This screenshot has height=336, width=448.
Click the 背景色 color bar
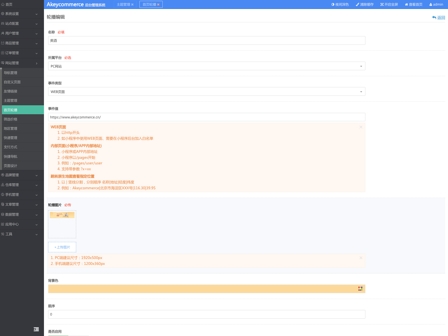coord(207,289)
